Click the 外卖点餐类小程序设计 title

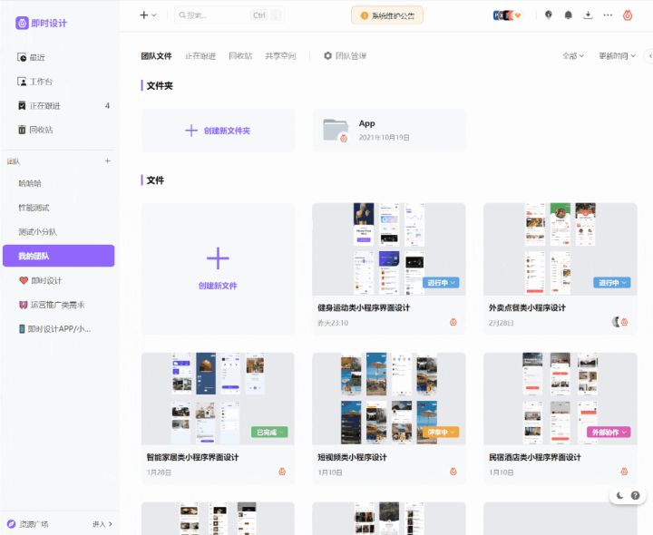tap(527, 307)
